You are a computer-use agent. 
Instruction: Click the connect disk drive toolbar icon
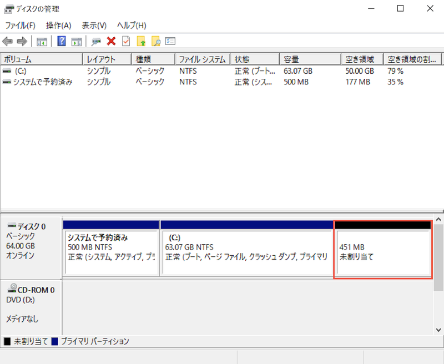[96, 42]
